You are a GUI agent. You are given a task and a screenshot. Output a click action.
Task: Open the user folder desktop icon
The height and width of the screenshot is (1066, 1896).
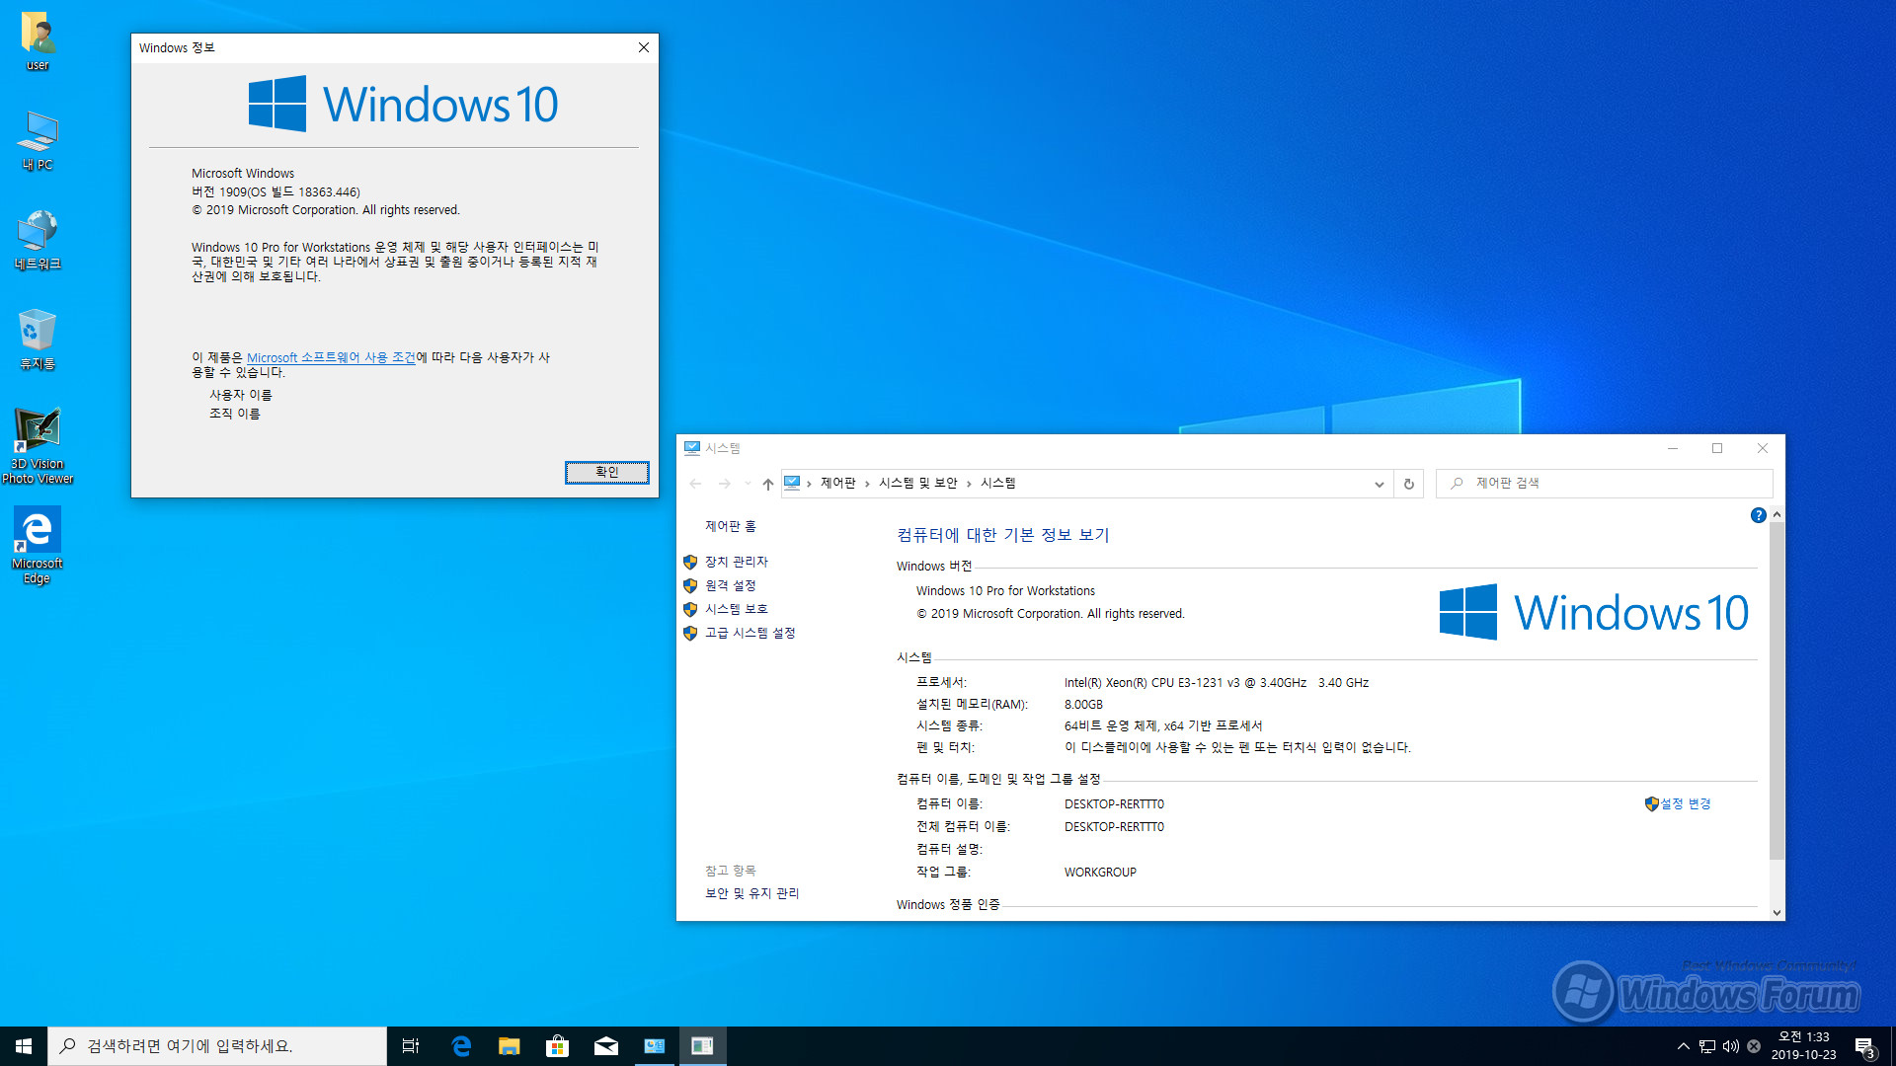coord(38,41)
